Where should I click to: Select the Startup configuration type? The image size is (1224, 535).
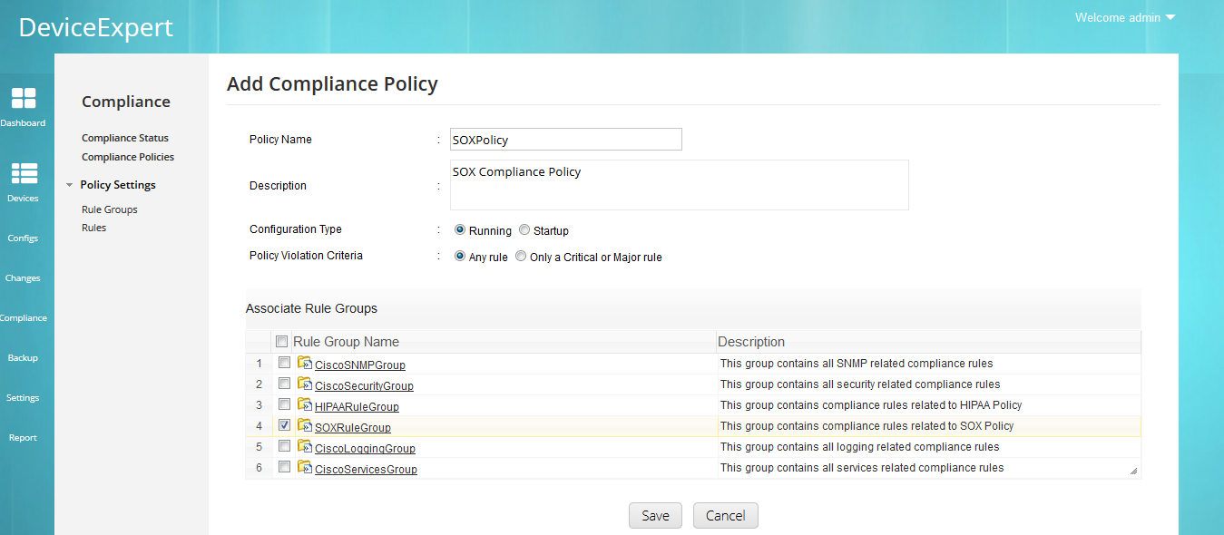tap(524, 230)
